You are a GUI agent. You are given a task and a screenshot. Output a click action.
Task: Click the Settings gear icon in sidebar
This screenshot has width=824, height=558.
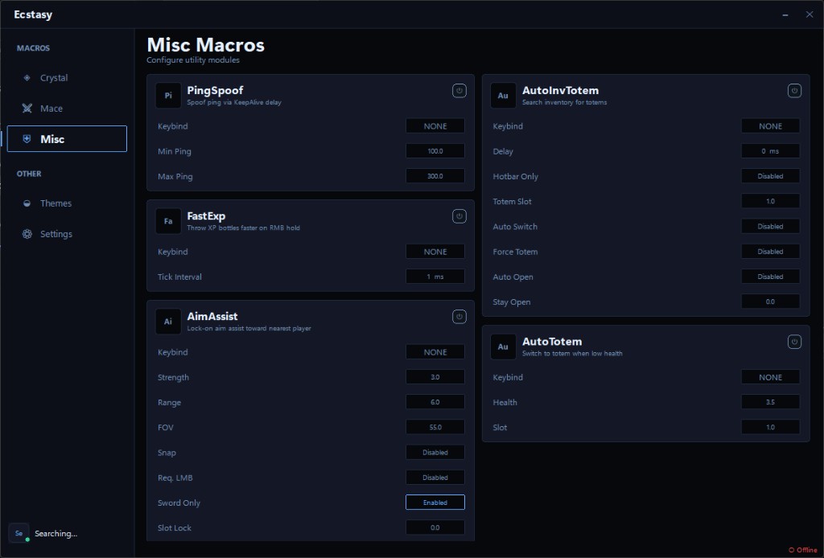tap(27, 234)
